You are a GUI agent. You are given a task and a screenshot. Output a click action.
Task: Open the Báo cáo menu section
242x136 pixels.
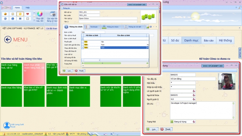209,40
